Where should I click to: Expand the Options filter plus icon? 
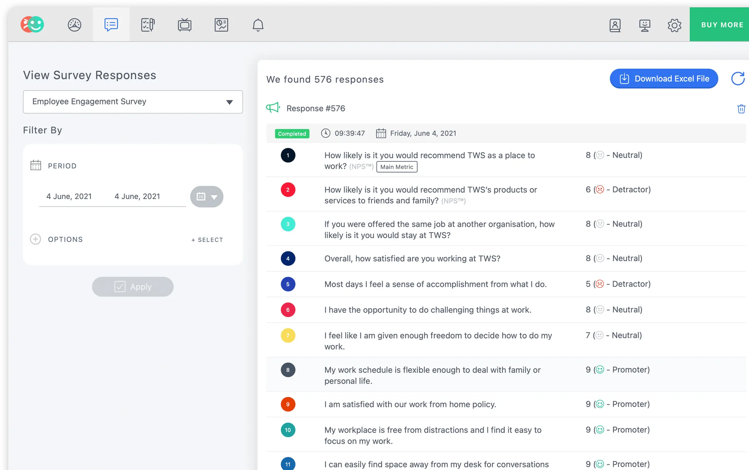click(35, 239)
